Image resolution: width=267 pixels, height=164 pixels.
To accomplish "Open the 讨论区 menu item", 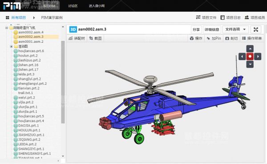I will pos(73,6).
